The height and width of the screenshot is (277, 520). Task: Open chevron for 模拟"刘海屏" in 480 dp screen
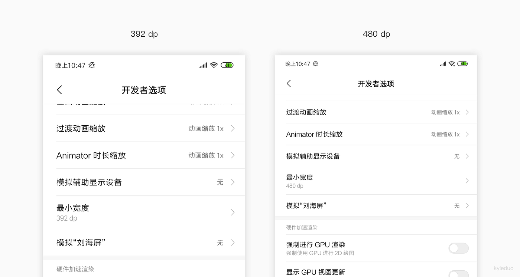coord(467,205)
